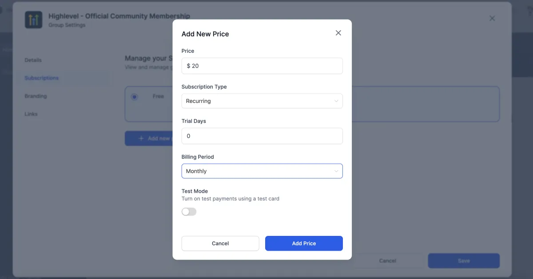Go to the Details tab
Screen dimensions: 533x279
(33, 60)
